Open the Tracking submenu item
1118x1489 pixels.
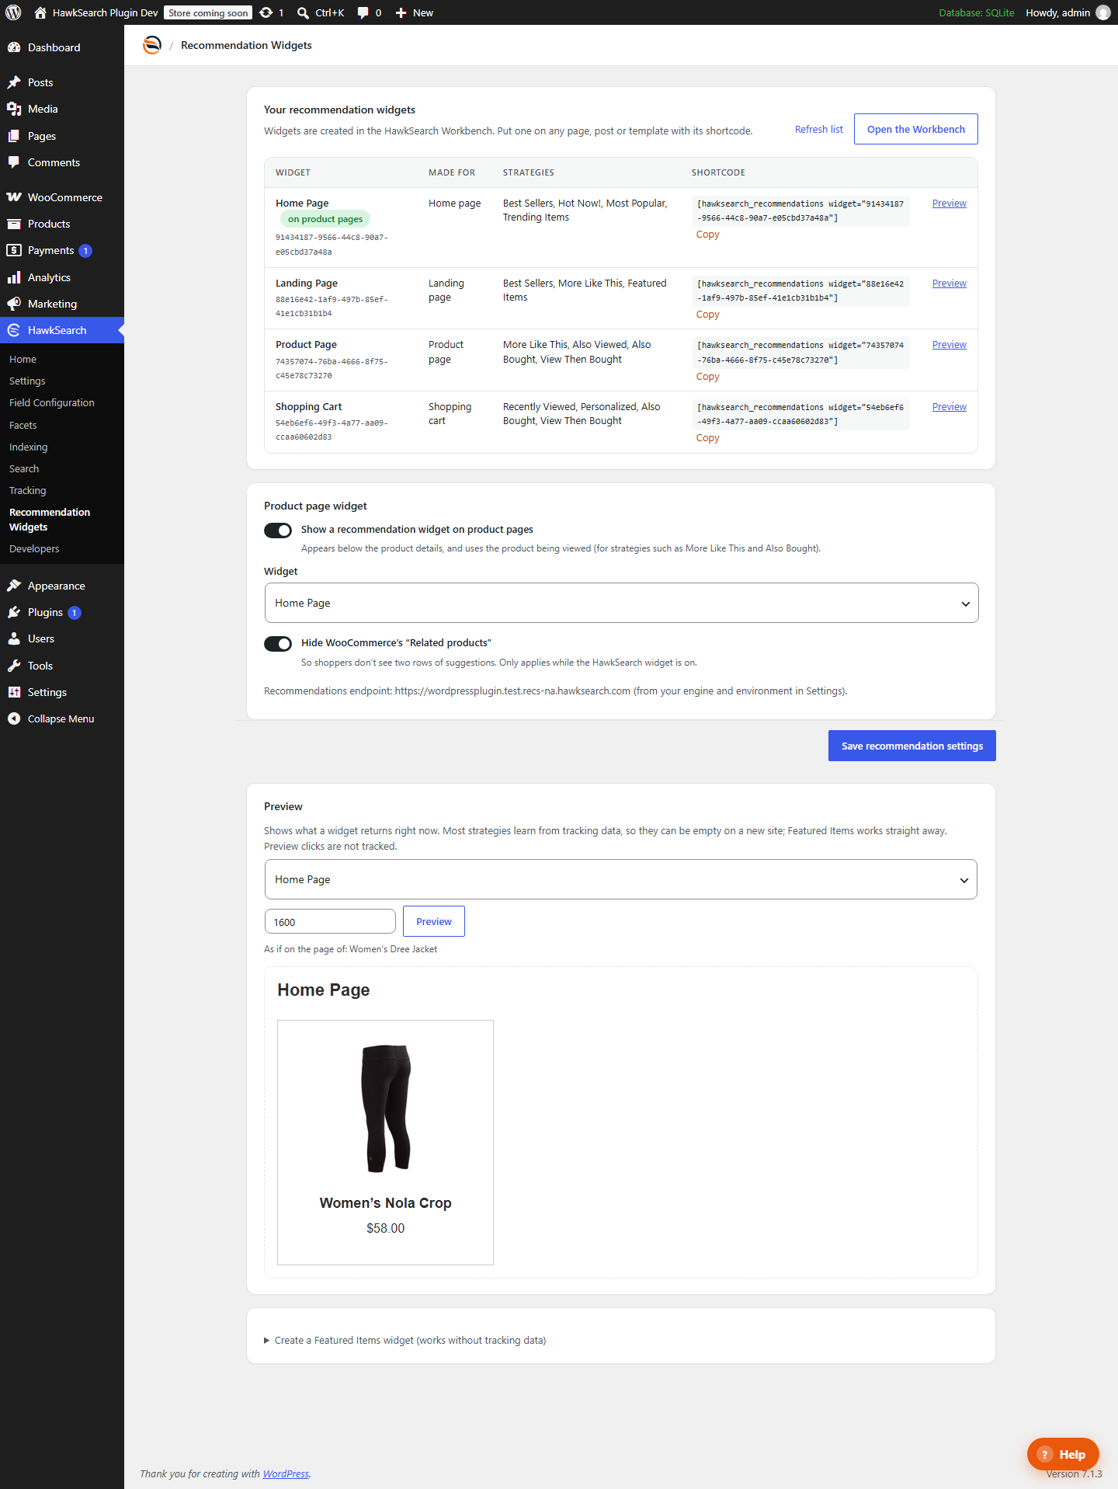coord(28,490)
